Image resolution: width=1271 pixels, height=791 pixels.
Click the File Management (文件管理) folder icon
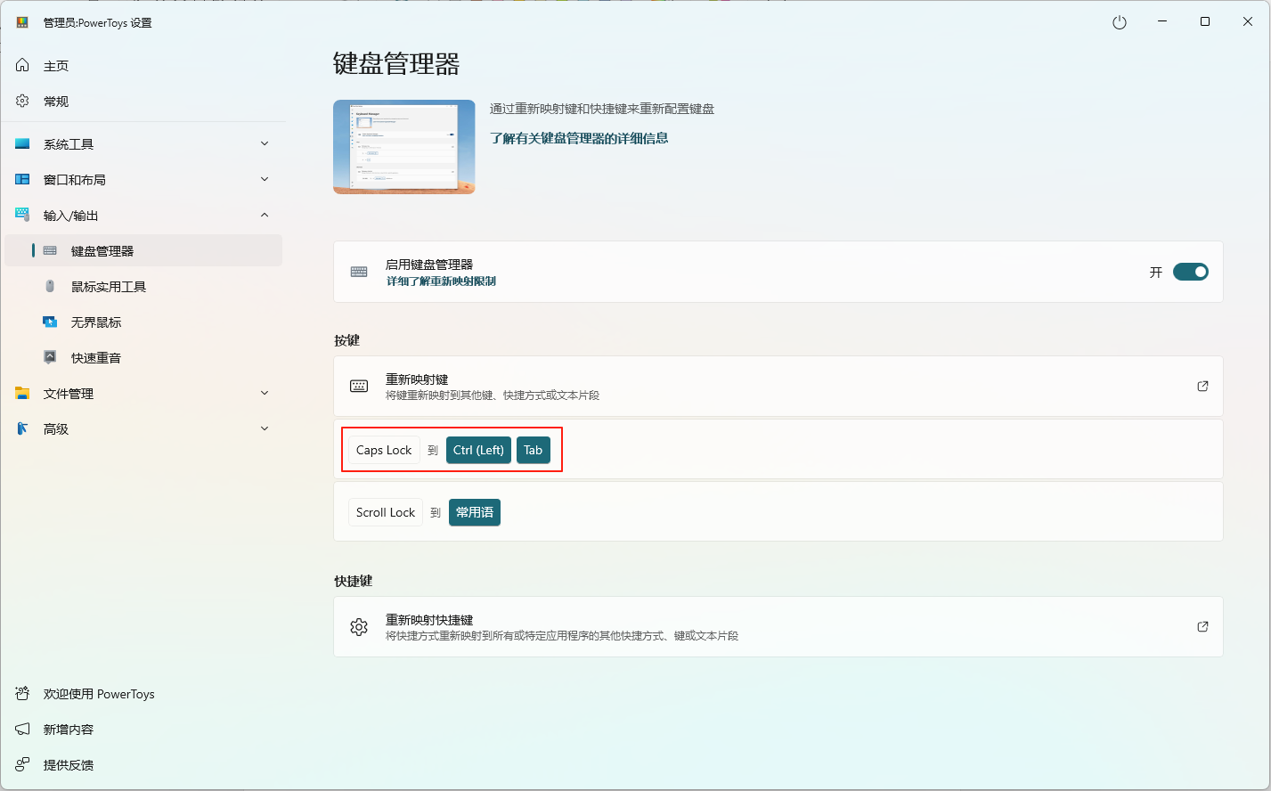tap(22, 393)
